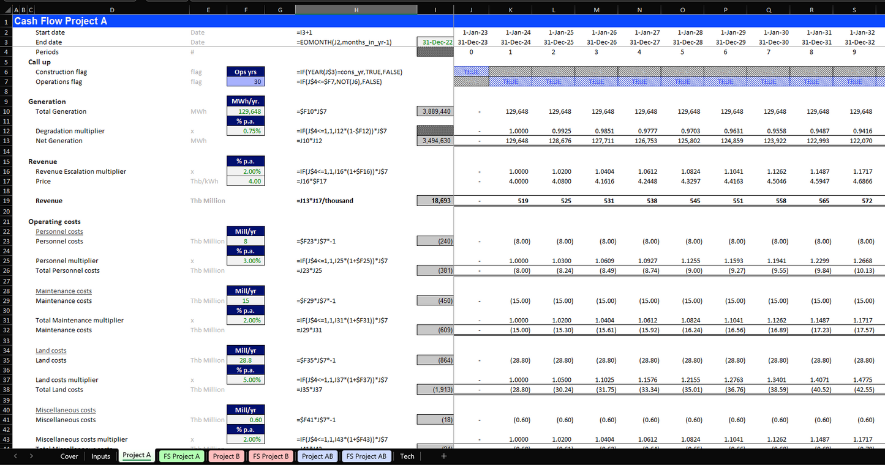Select the Land costs 28.8 input cell

pos(246,360)
